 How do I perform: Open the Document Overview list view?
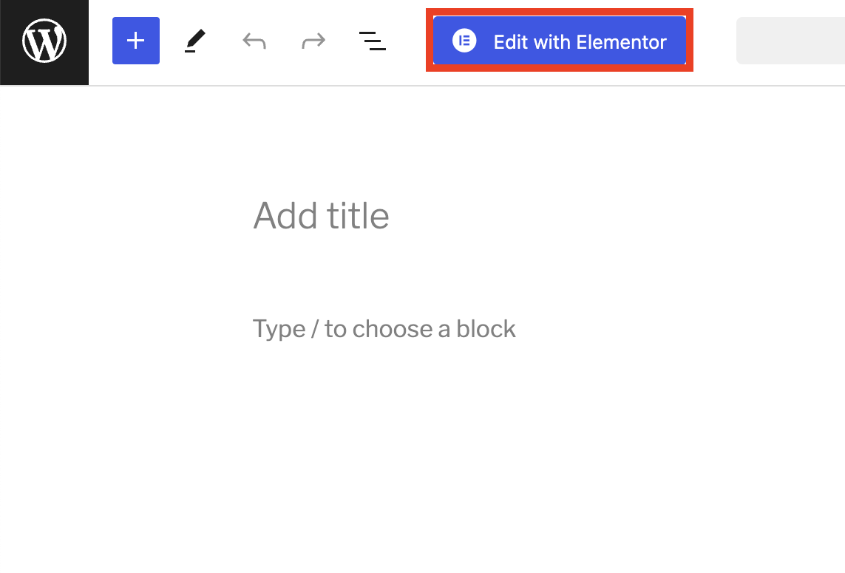tap(373, 41)
